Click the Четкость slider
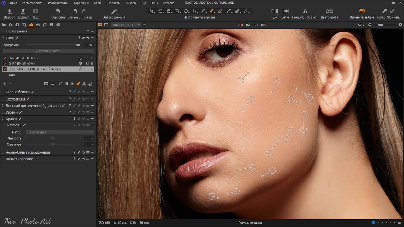 tap(53, 138)
